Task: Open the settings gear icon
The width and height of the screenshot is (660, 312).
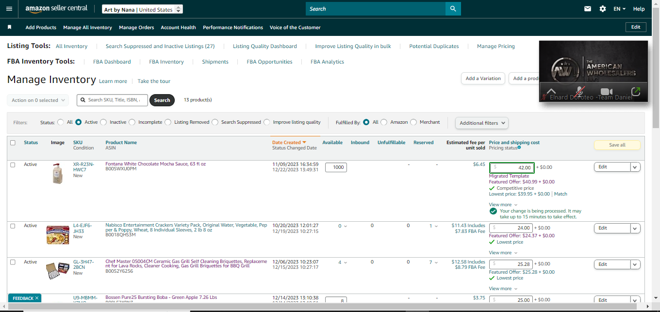Action: (603, 9)
